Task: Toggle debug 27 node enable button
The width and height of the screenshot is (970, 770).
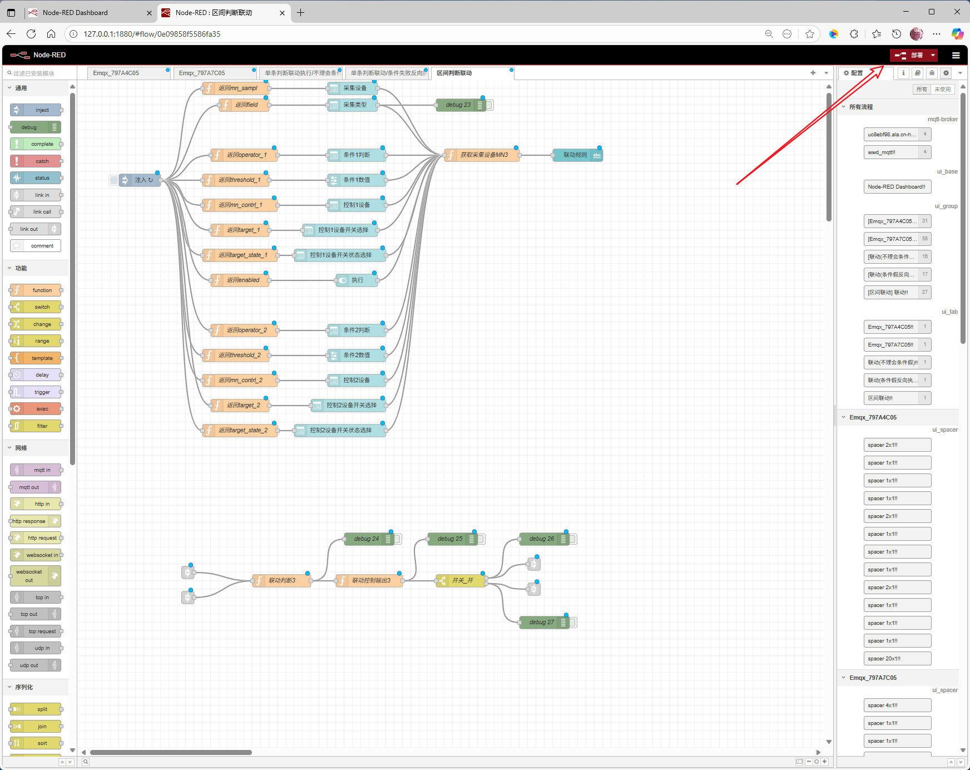Action: tap(573, 623)
